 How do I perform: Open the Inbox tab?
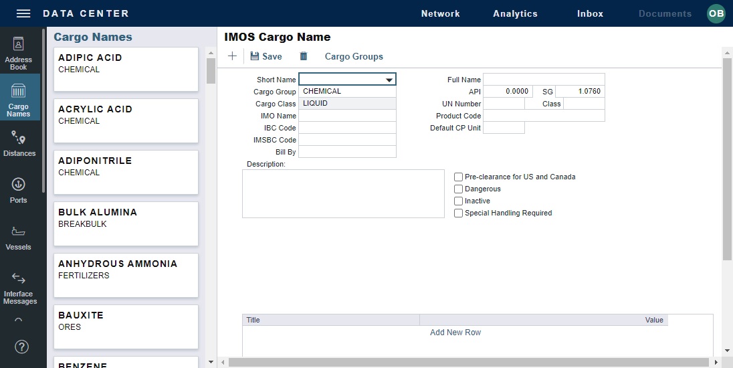coord(590,13)
